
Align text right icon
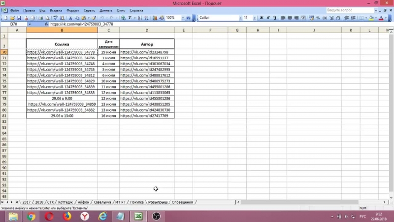pos(296,18)
